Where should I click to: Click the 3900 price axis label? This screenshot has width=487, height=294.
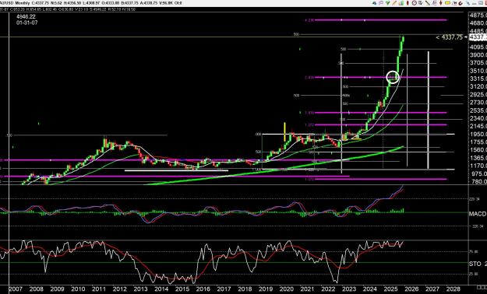[x=478, y=55]
